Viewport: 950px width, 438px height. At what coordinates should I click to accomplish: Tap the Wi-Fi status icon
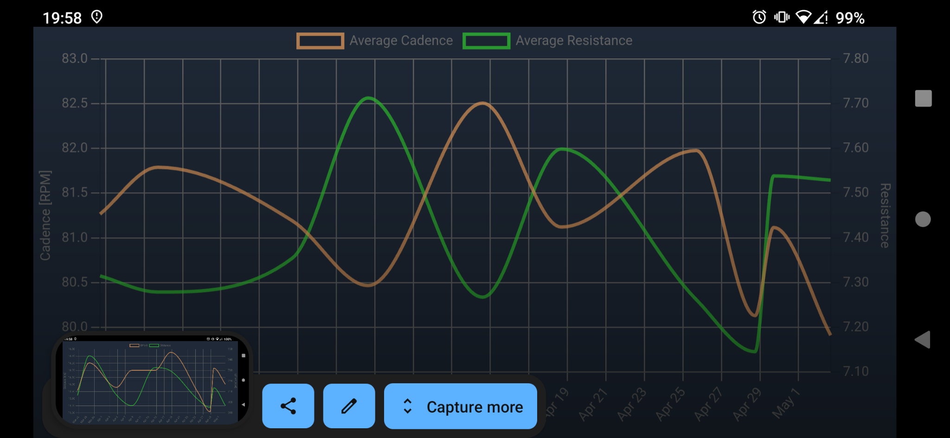(x=803, y=18)
